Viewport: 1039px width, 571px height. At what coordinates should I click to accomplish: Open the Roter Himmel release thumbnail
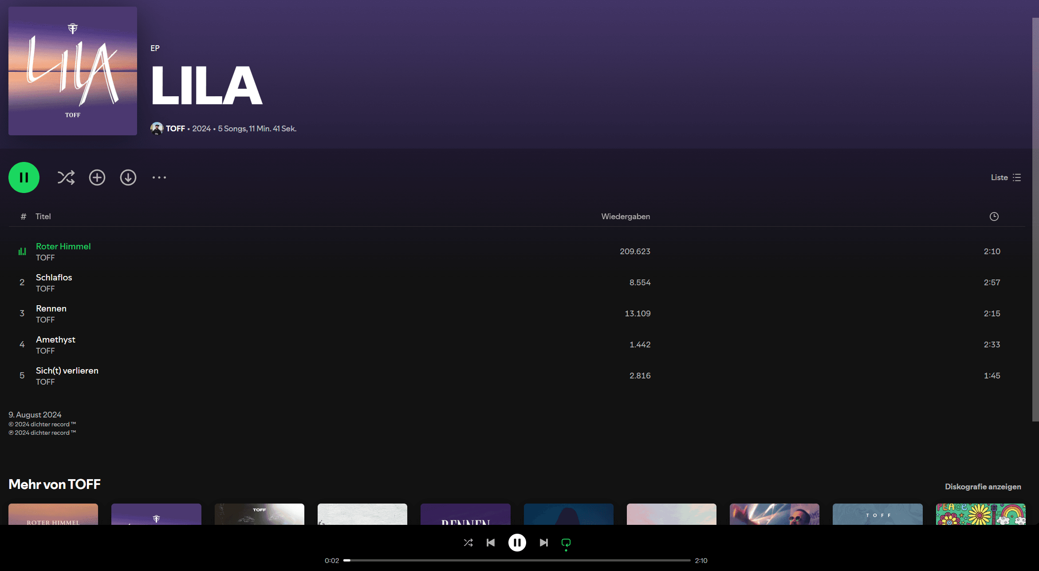coord(53,514)
